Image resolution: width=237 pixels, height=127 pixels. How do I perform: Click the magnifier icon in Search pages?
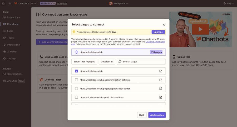[x=120, y=62]
